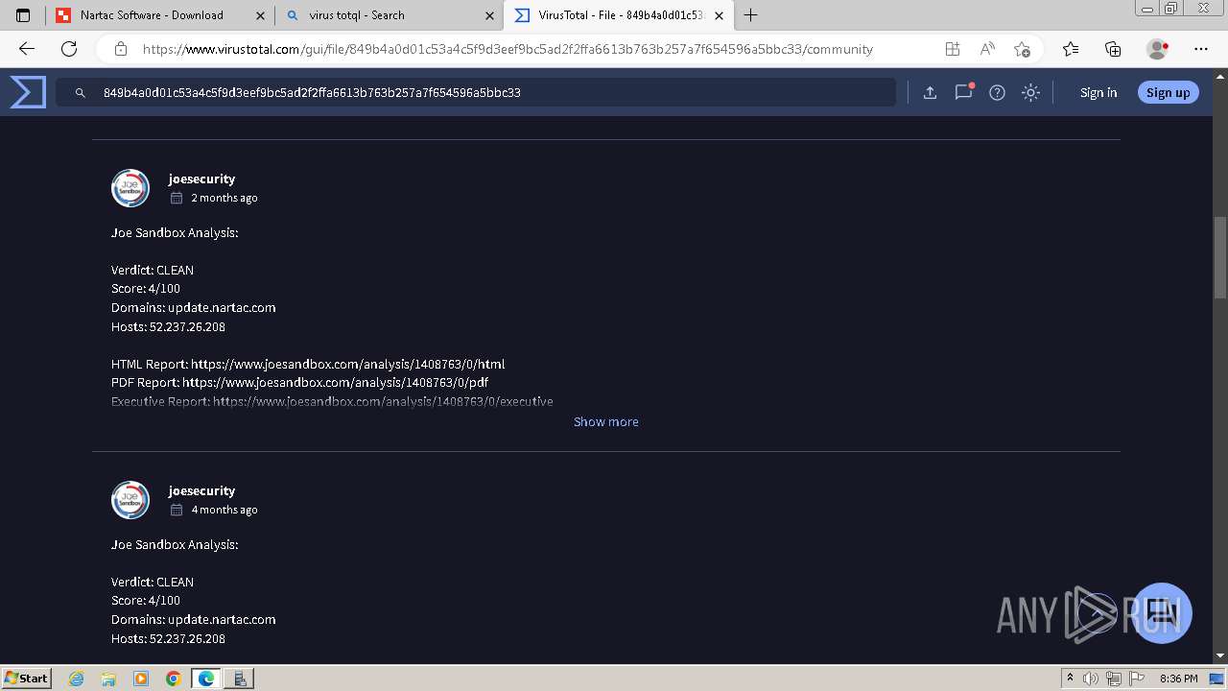Image resolution: width=1228 pixels, height=691 pixels.
Task: Click the '2 months ago' date text
Action: click(224, 198)
